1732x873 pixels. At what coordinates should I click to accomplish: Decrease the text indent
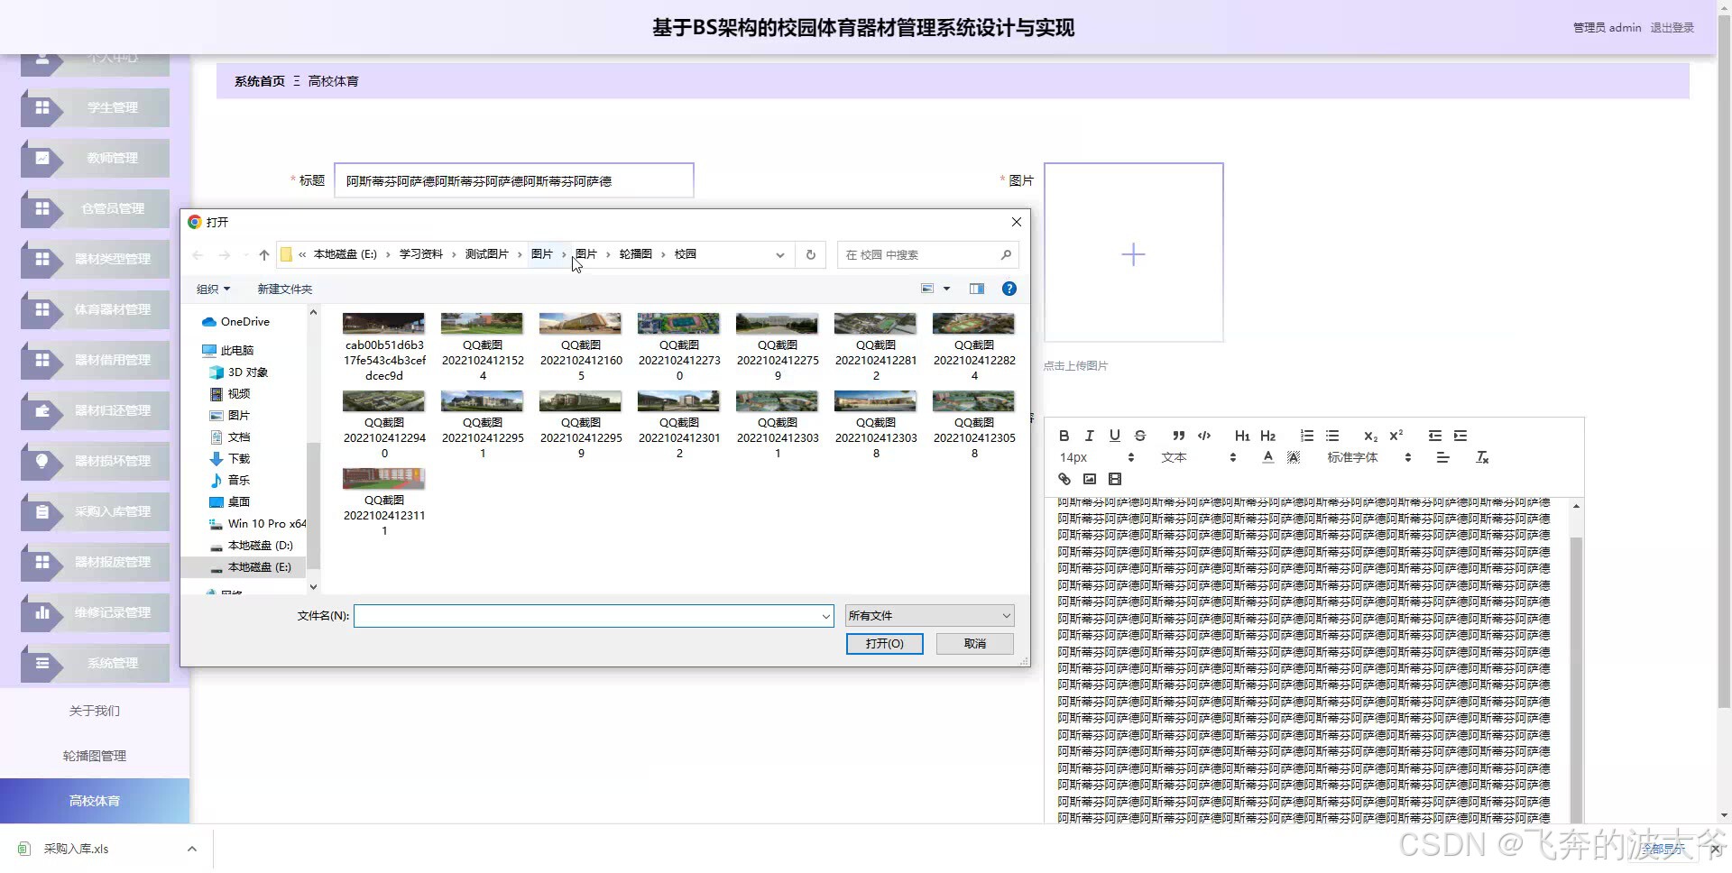tap(1434, 436)
